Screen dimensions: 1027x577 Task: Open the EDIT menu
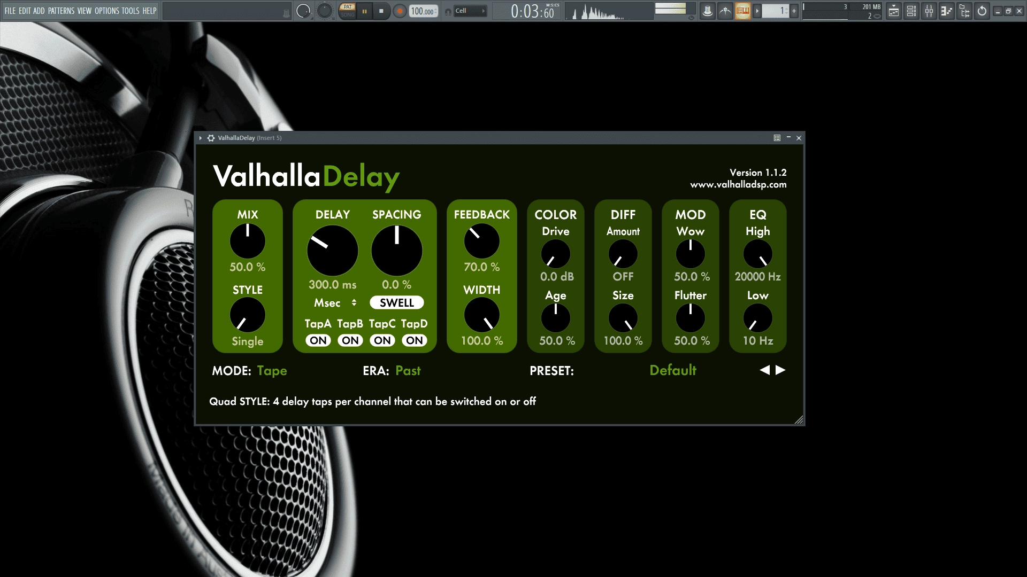point(25,11)
